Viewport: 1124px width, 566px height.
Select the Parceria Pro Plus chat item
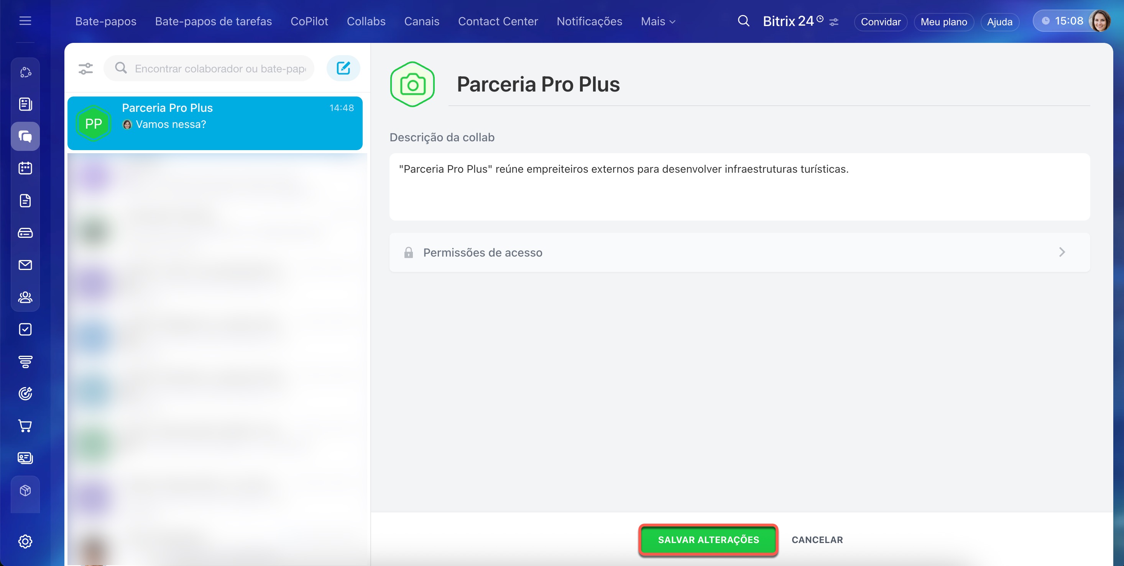[215, 123]
